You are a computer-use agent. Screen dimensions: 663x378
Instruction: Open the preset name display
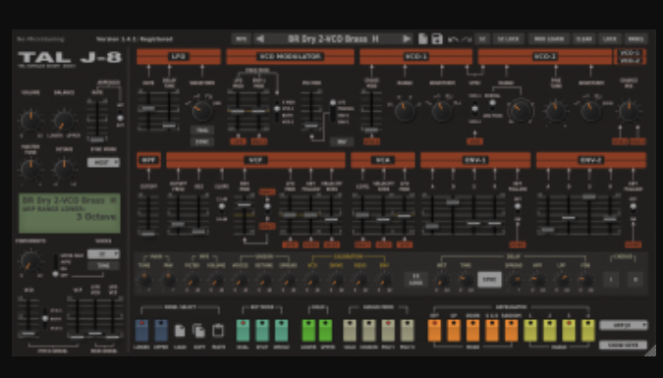[x=333, y=39]
